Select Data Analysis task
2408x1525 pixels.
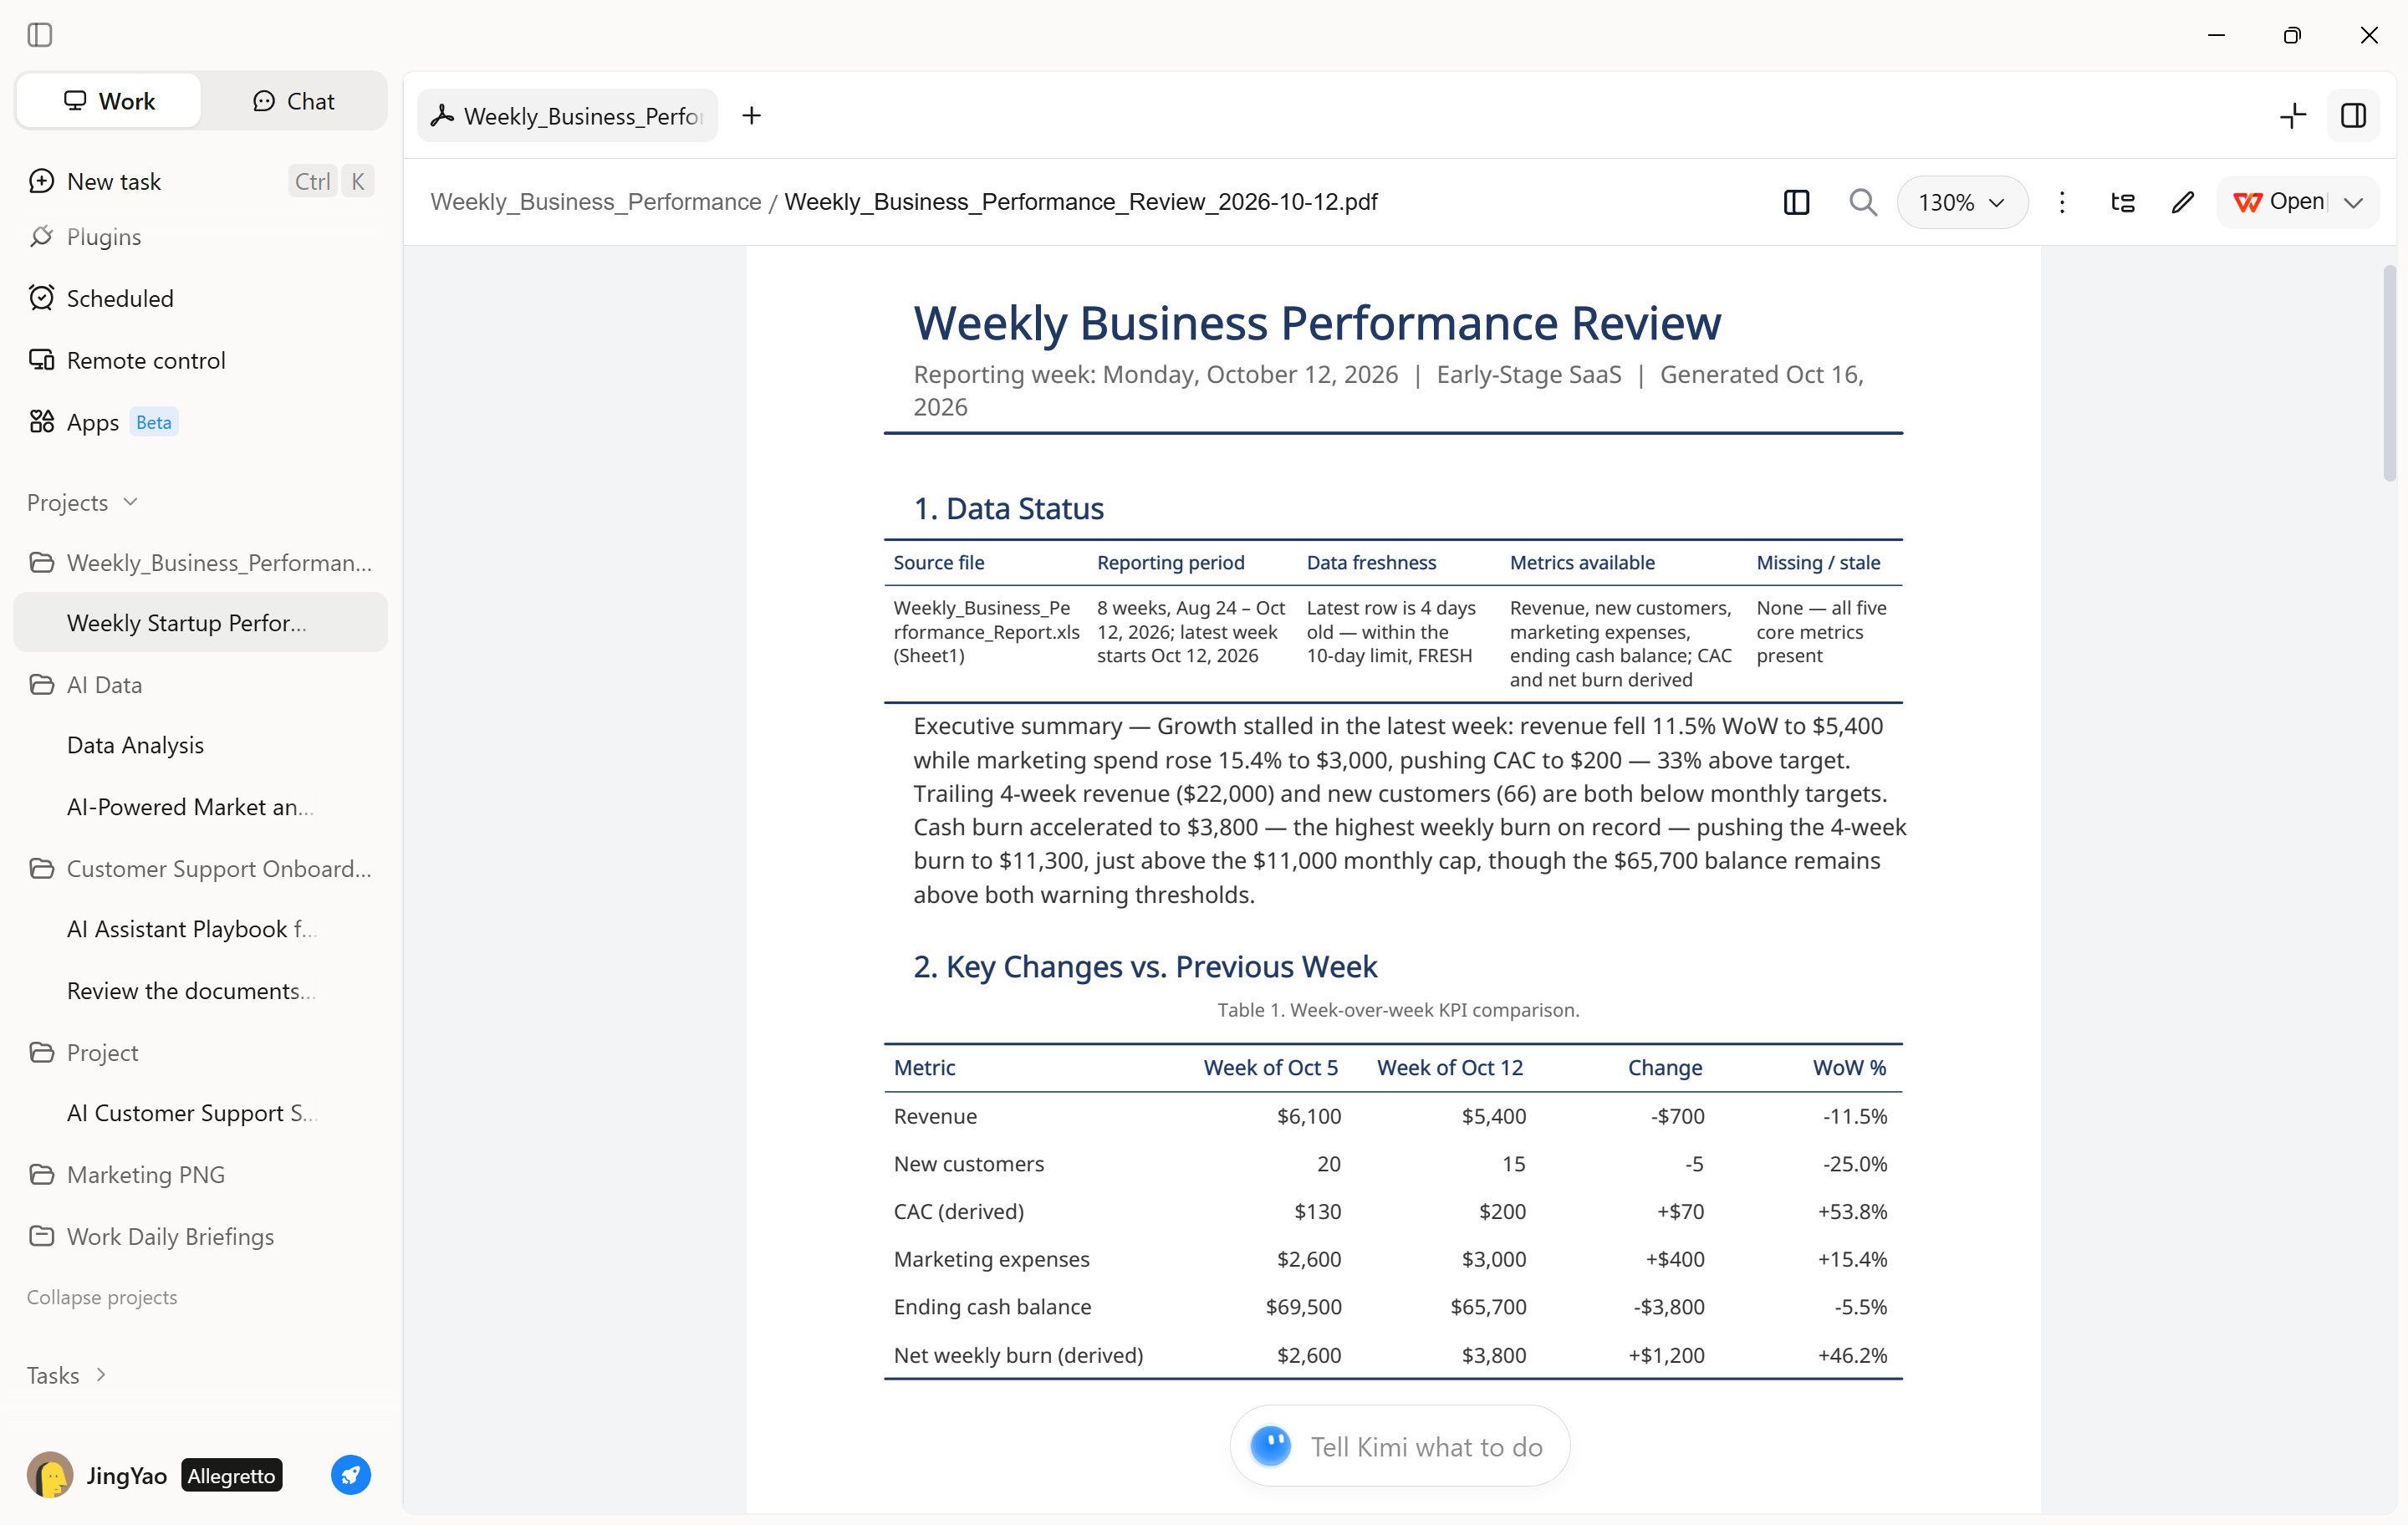(200, 745)
